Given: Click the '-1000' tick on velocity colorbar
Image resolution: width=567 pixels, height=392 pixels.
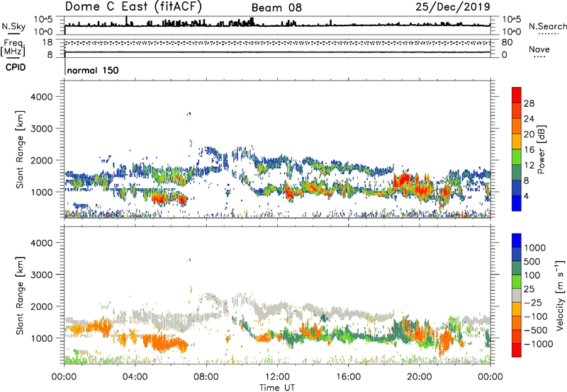Looking at the screenshot, I should point(539,344).
